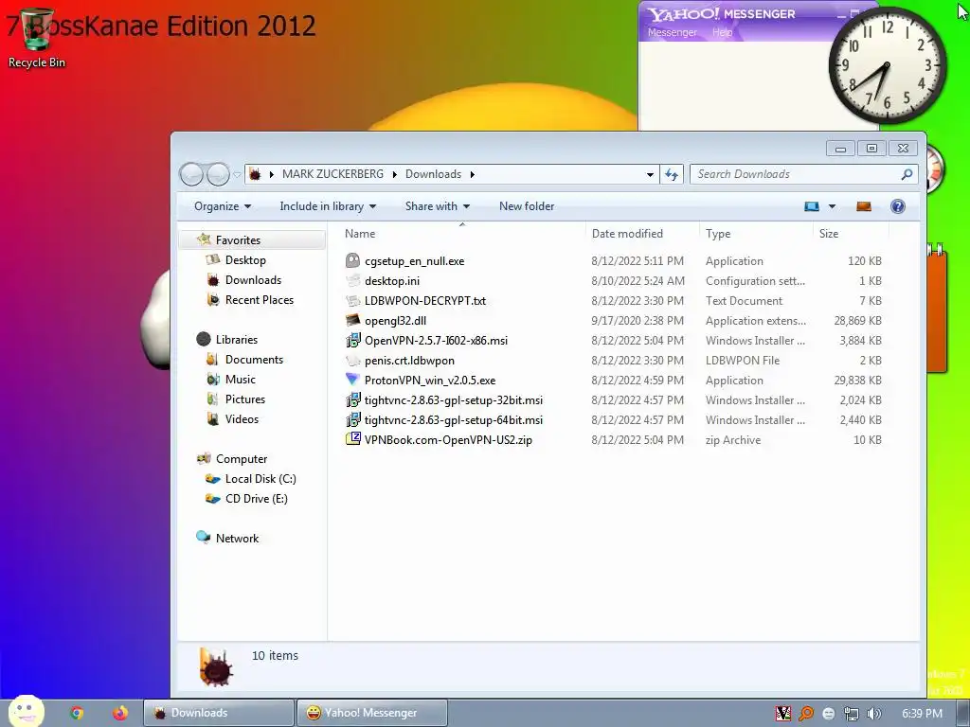Click the Yahoo smiley tray icon
970x727 pixels.
click(x=828, y=714)
